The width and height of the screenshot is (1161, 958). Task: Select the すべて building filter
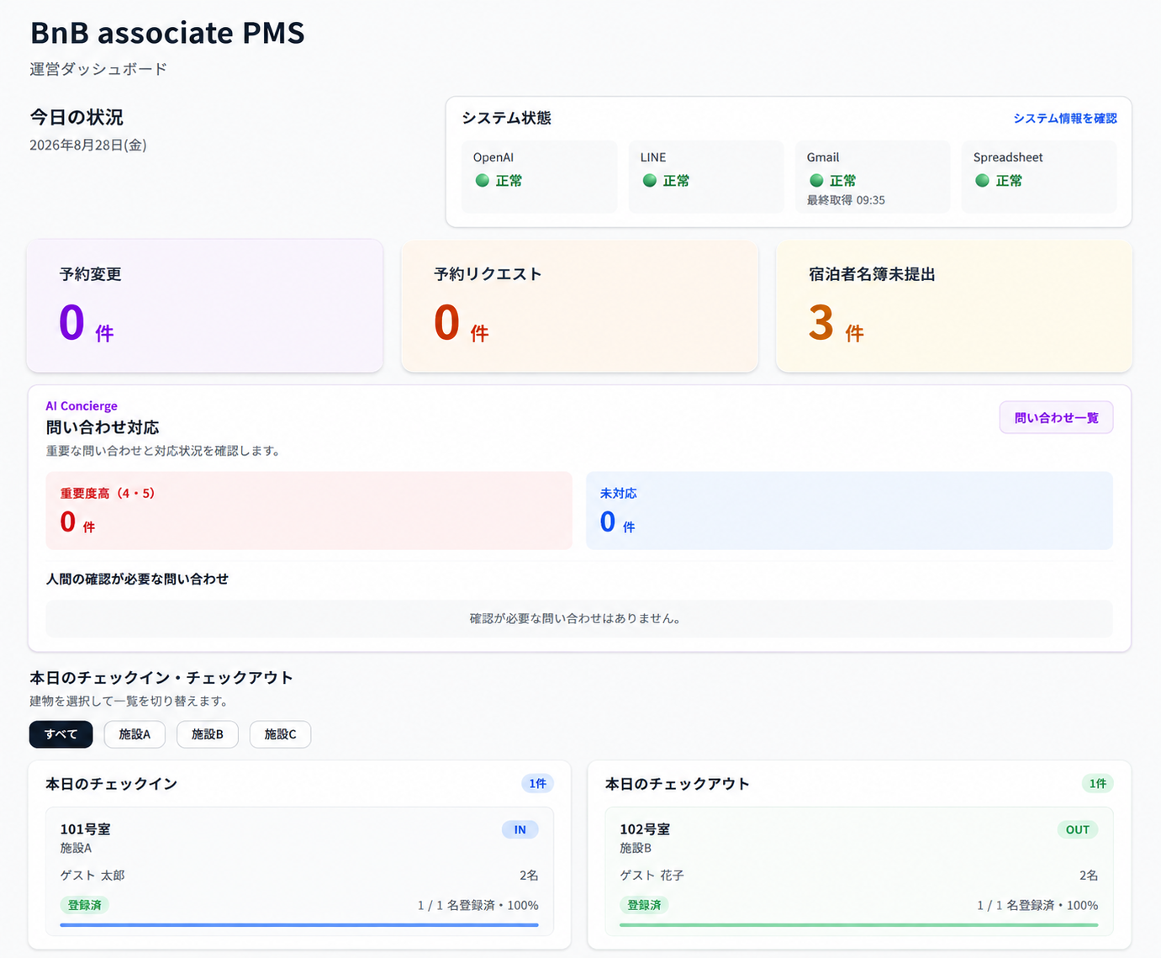click(61, 734)
